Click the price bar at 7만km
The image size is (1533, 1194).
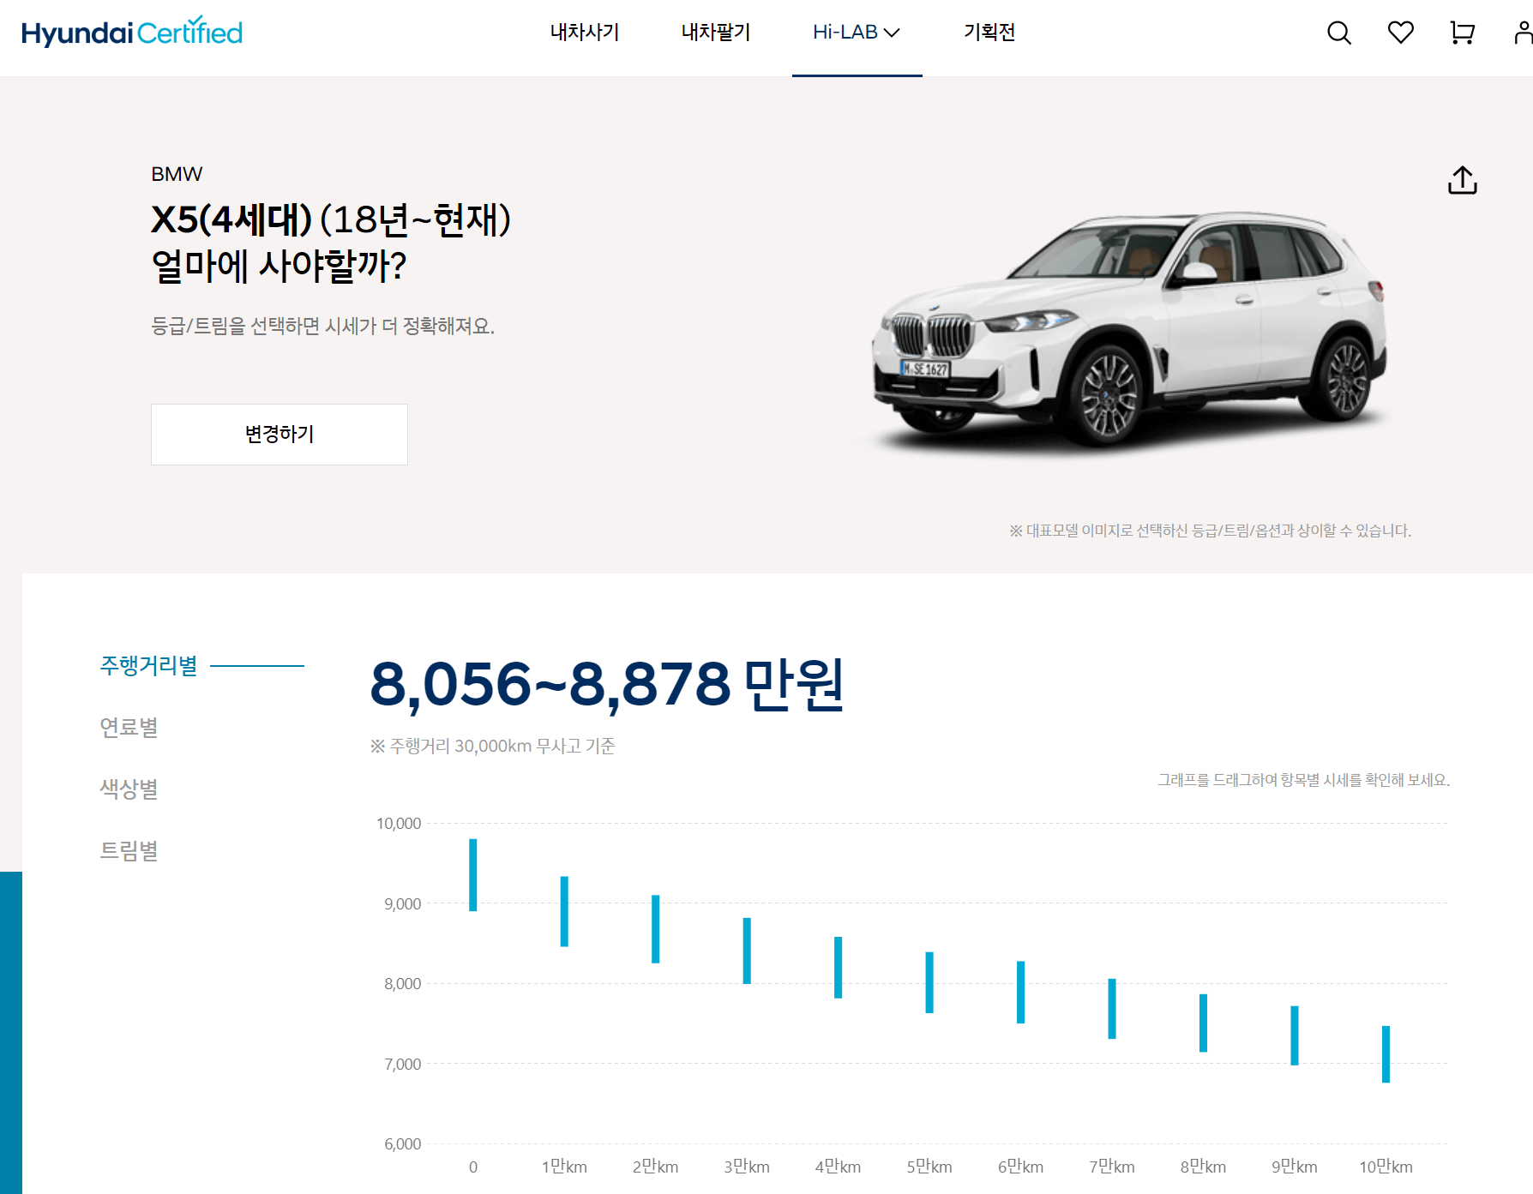point(1112,1009)
